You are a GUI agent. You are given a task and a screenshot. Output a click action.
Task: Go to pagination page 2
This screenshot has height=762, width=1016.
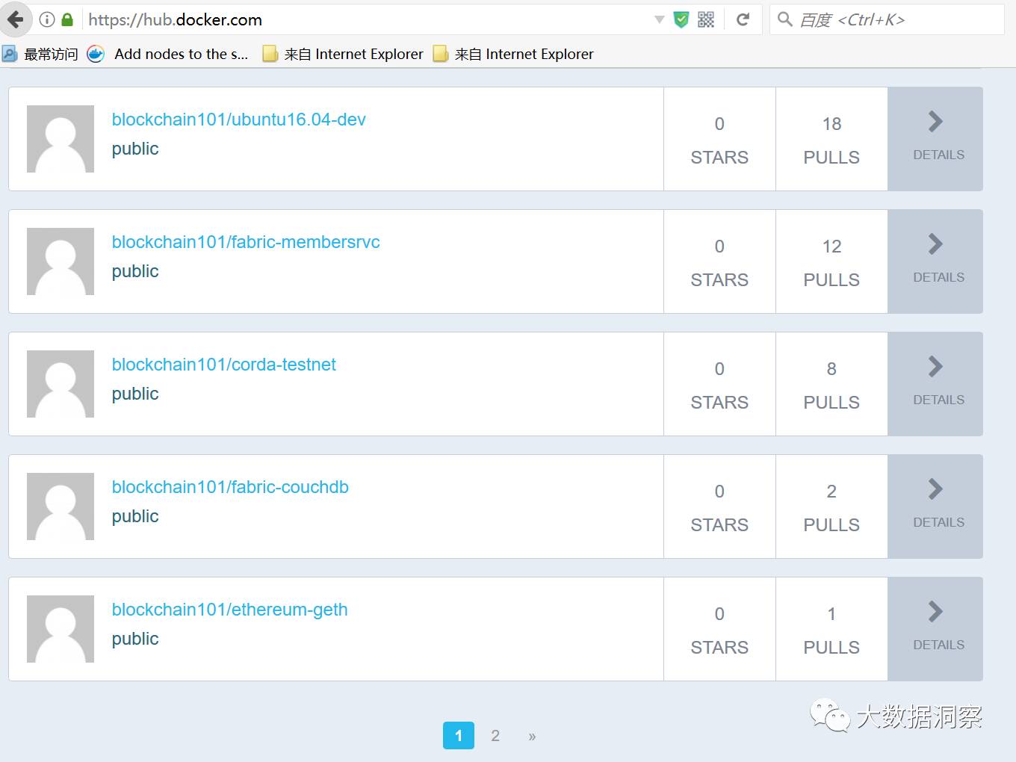pos(495,735)
